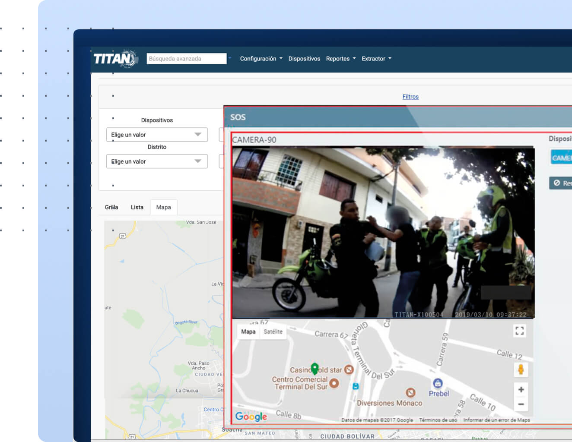
Task: Open the Dispositivos menu item
Action: [x=304, y=59]
